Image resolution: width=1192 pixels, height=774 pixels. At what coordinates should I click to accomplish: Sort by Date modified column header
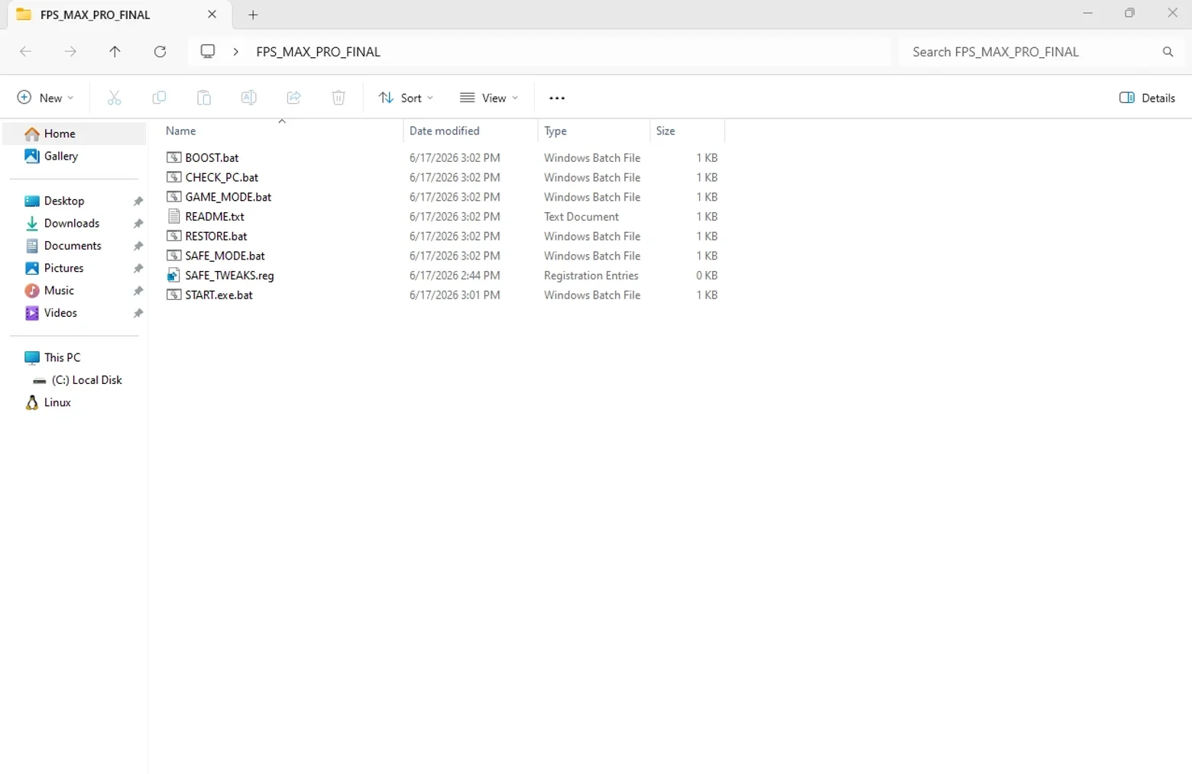pos(471,131)
